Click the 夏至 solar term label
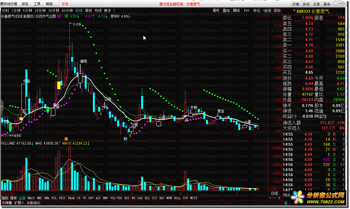The image size is (350, 209). coord(221,111)
